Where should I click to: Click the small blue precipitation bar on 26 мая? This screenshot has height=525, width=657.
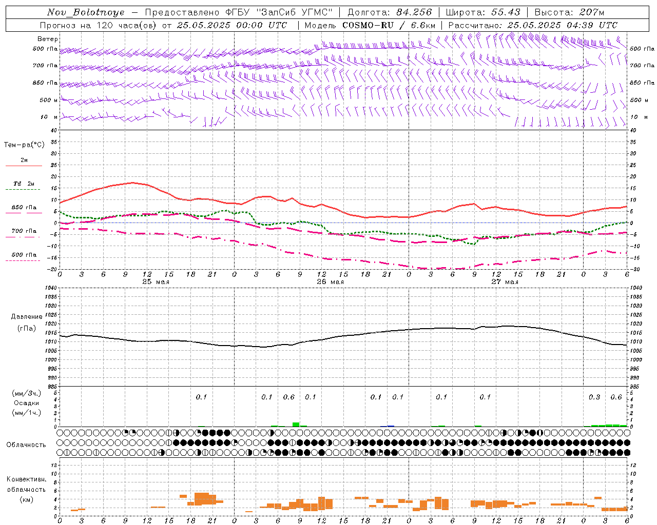click(x=391, y=426)
